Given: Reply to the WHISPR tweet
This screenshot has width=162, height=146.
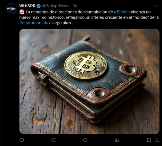Looking at the screenshot, I should [x=22, y=140].
